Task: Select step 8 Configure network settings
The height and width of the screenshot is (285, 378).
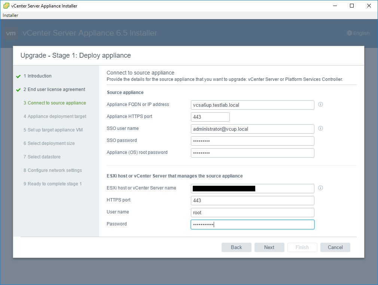Action: tap(52, 170)
